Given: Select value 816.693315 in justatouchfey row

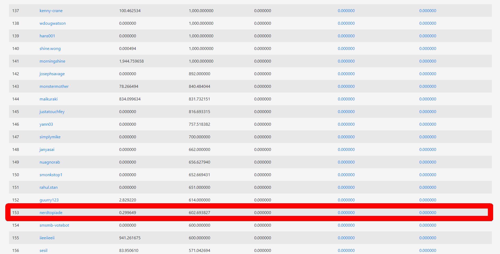Looking at the screenshot, I should coord(199,112).
